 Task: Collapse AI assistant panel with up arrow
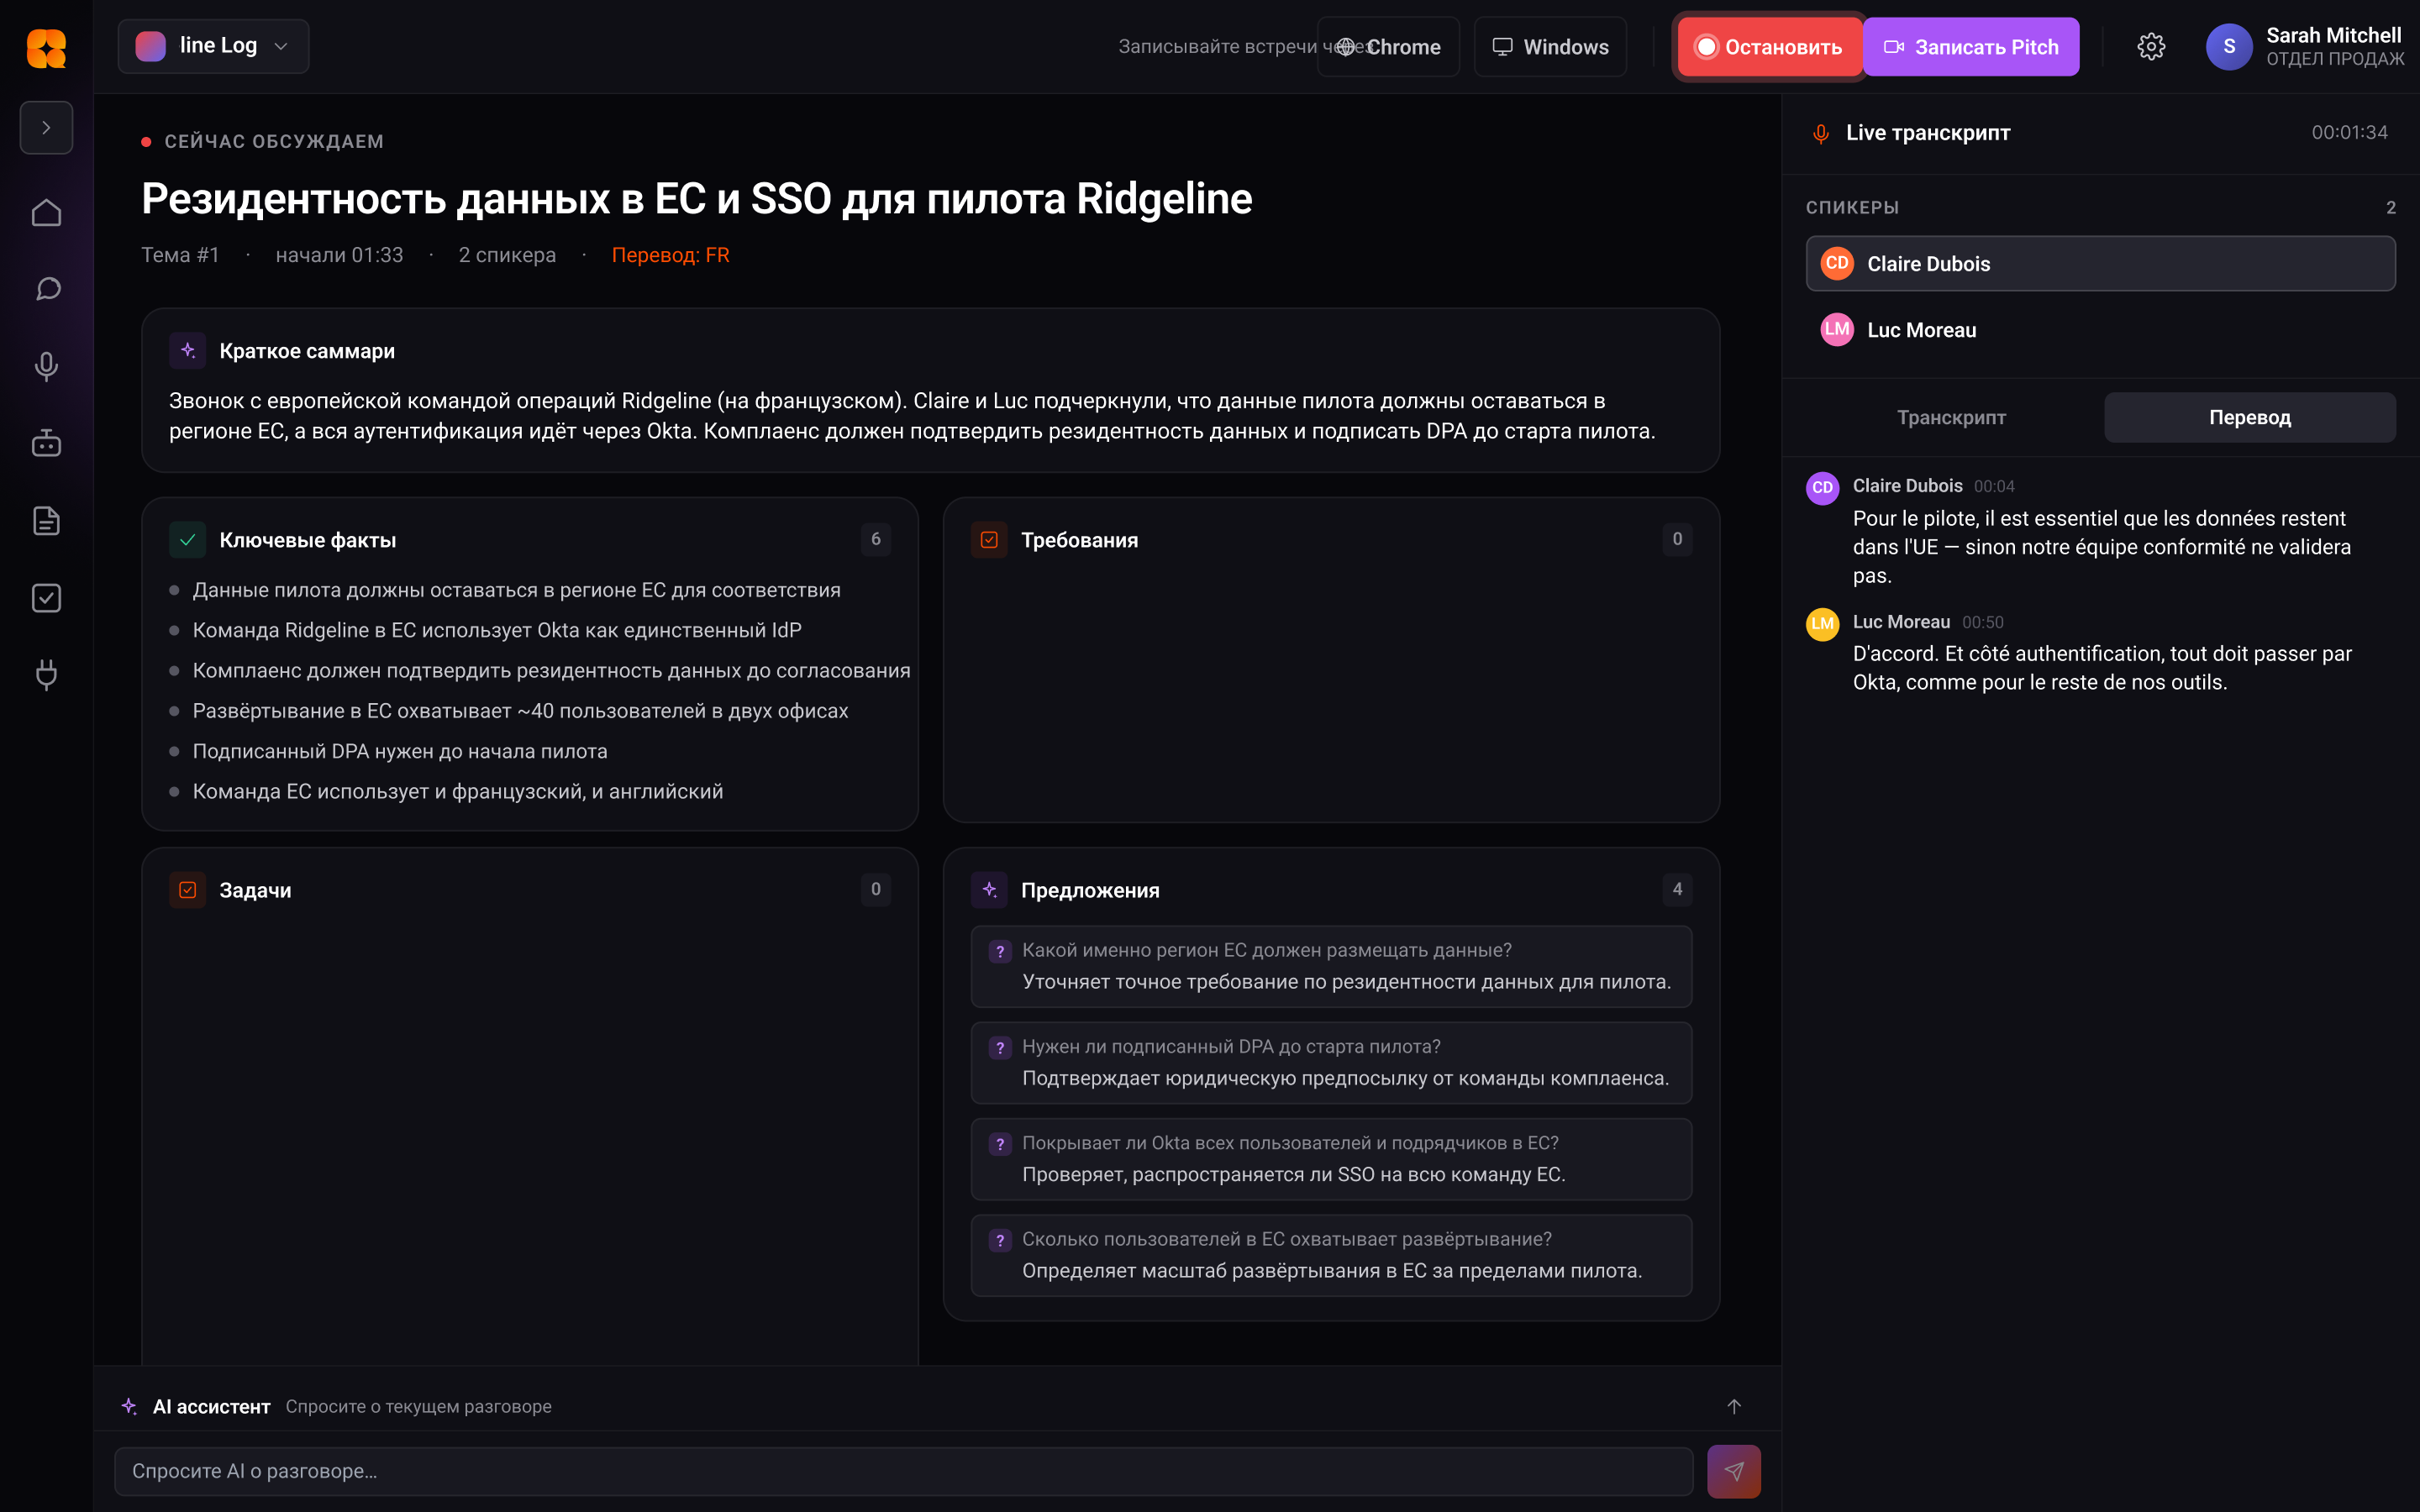pyautogui.click(x=1734, y=1406)
